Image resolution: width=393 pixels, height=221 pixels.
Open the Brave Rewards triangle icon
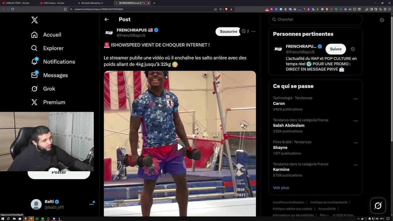click(x=232, y=9)
